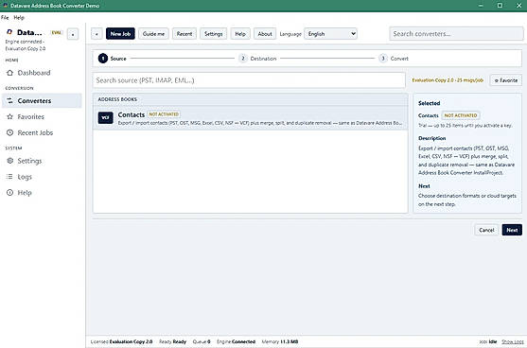This screenshot has height=348, width=527.
Task: Click NOT ACTIVATED badge in Selected panel
Action: (461, 115)
